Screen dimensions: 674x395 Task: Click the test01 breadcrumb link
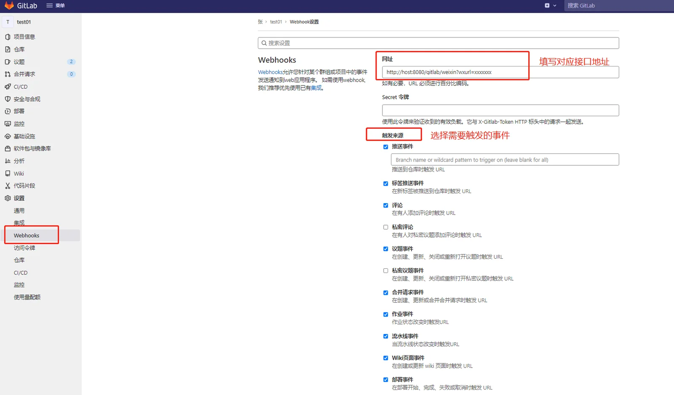click(x=276, y=22)
